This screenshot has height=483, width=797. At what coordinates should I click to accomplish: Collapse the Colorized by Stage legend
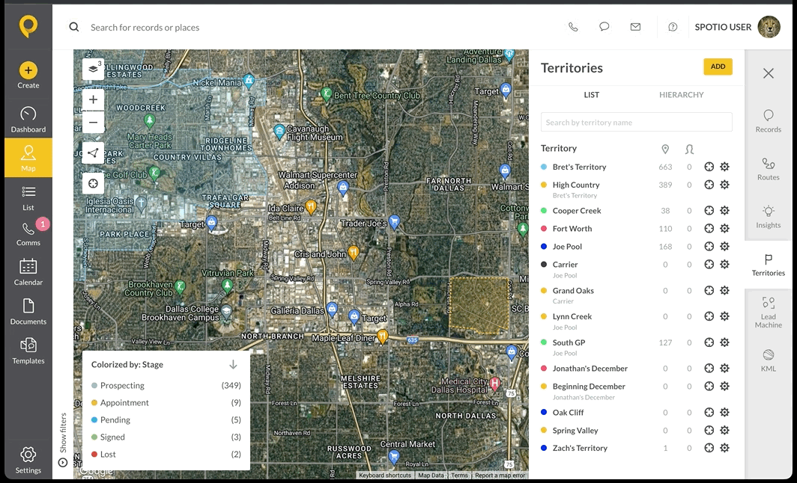(x=233, y=364)
